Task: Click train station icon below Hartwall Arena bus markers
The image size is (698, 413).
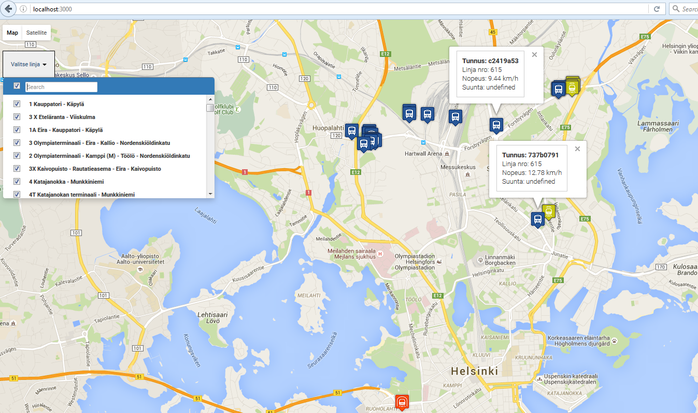Action: pos(424,142)
